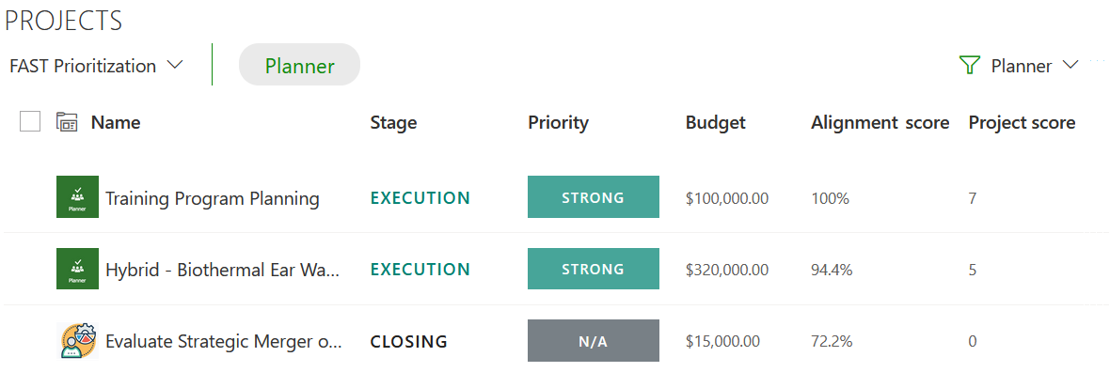
Task: Sort by the Stage column header
Action: click(393, 122)
